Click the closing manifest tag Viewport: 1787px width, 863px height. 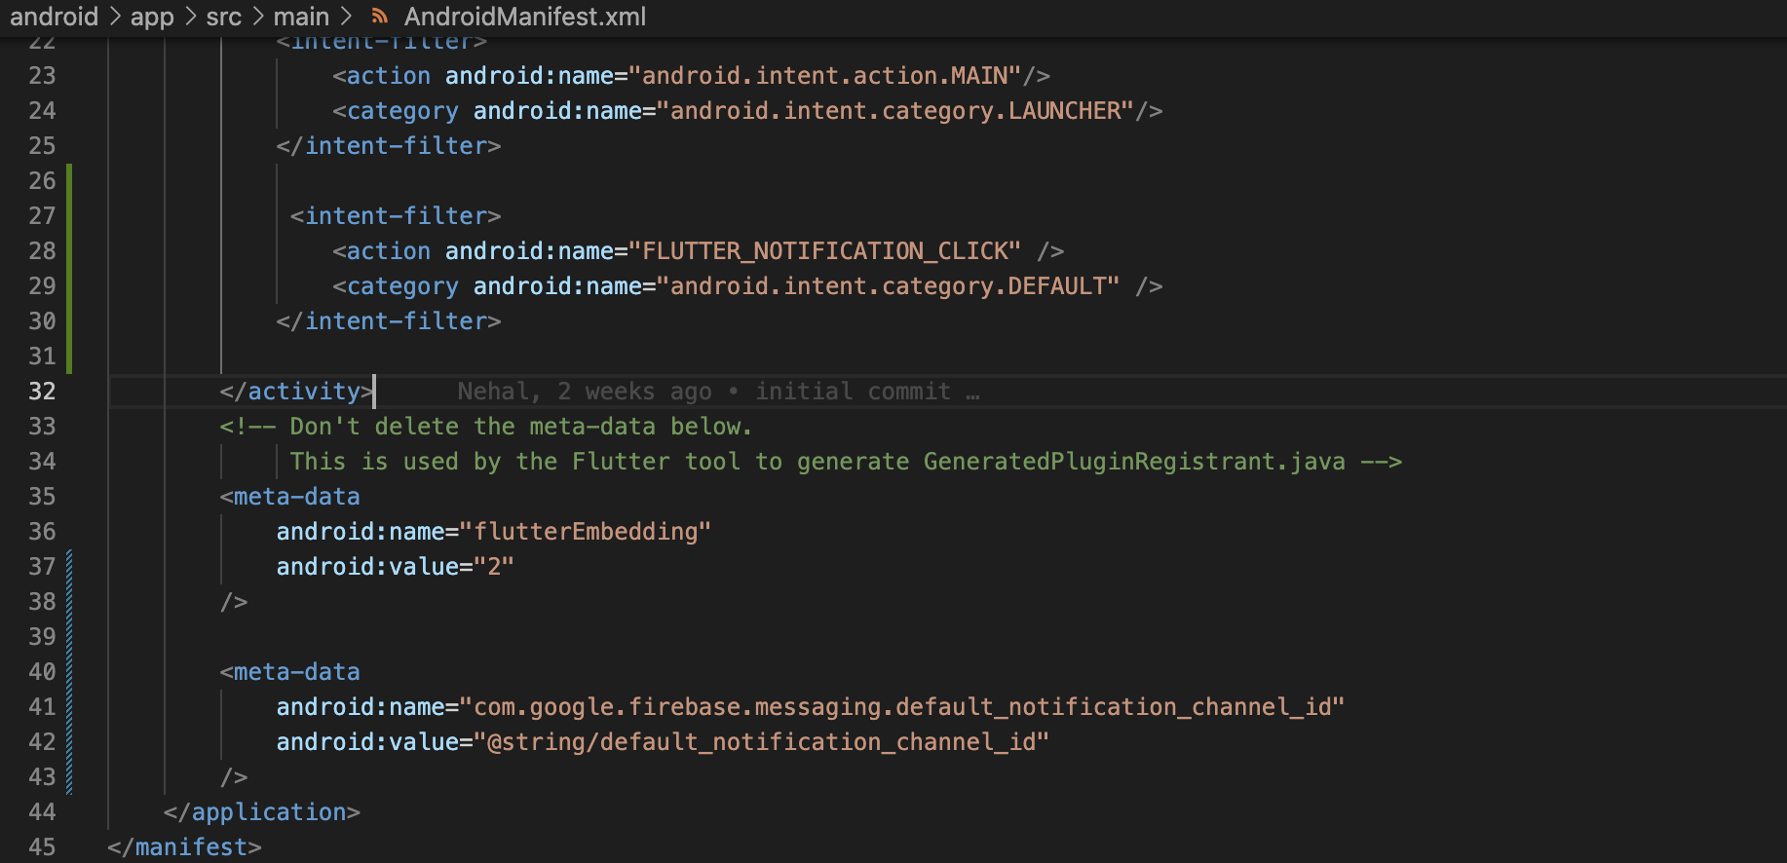coord(184,847)
